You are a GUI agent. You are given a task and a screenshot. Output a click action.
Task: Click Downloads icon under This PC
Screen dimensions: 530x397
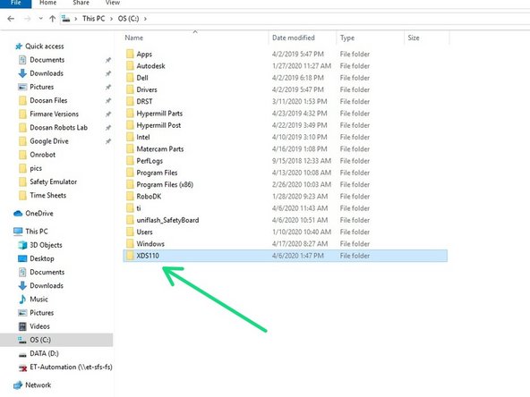tap(22, 285)
